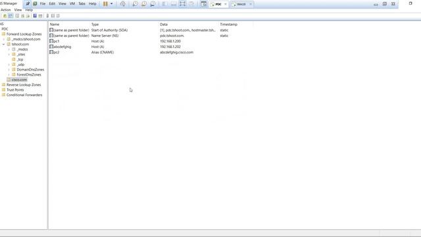
Task: Click the 192.168.1.202 data cell
Action: click(x=170, y=47)
